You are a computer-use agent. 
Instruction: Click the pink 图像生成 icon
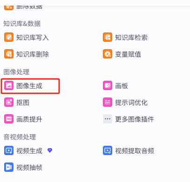pyautogui.click(x=9, y=85)
